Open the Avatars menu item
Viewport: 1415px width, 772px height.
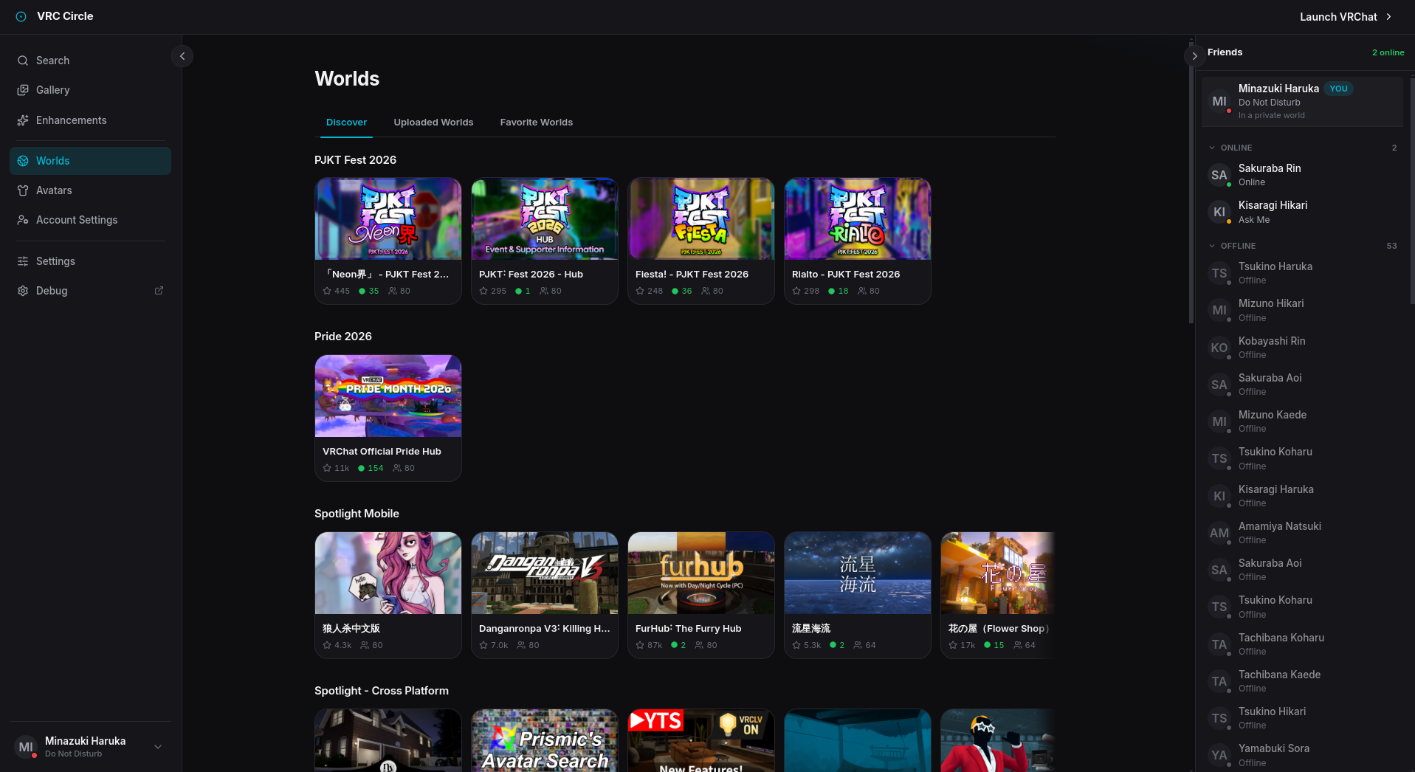[90, 190]
